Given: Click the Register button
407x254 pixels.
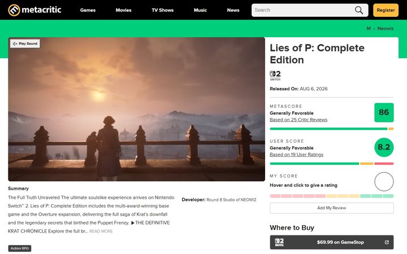Looking at the screenshot, I should 386,10.
